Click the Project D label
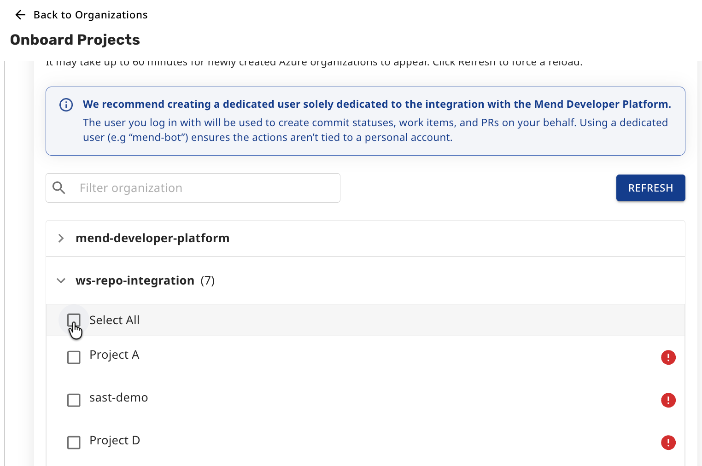The width and height of the screenshot is (702, 466). pyautogui.click(x=115, y=441)
